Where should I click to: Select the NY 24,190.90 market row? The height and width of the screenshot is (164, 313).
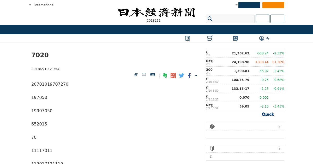[245, 62]
